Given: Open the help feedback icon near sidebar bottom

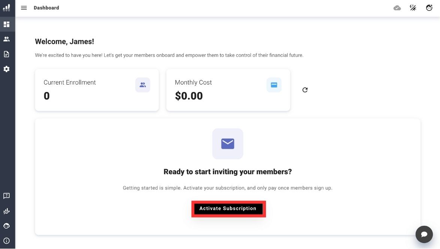Looking at the screenshot, I should point(6,196).
